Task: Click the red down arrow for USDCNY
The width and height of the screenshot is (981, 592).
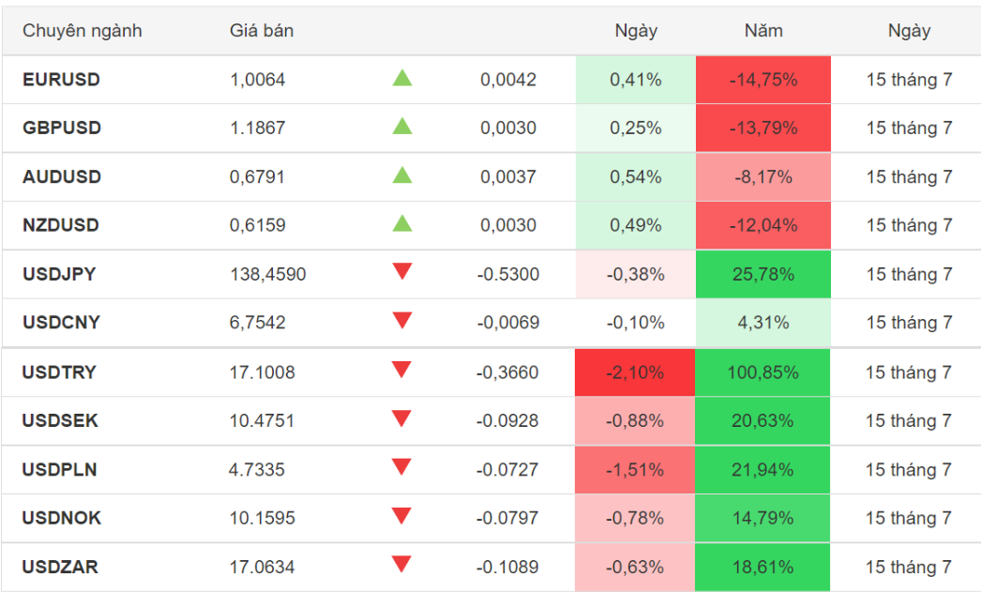Action: [x=402, y=322]
